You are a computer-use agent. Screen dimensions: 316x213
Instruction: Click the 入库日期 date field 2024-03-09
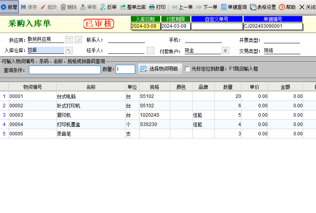point(146,26)
